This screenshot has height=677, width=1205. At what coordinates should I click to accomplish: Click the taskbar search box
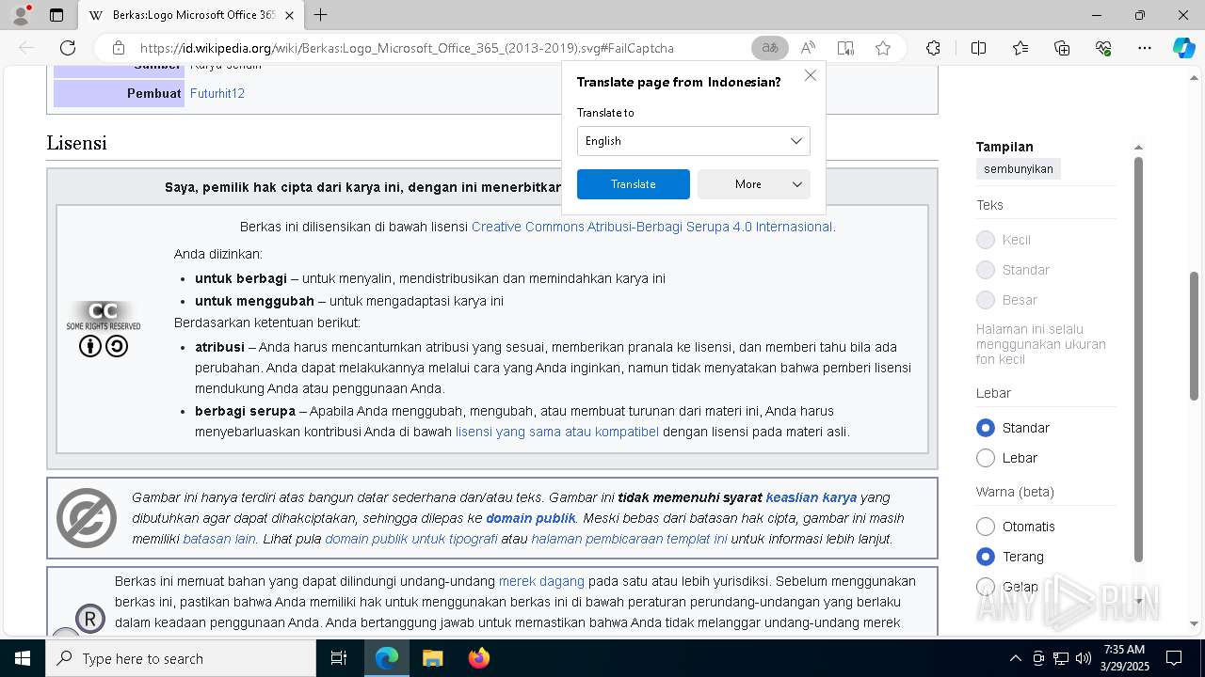[x=181, y=658]
